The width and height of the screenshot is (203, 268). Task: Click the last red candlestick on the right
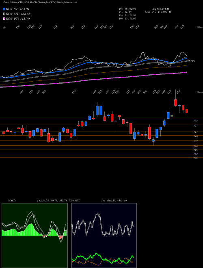[x=187, y=111]
